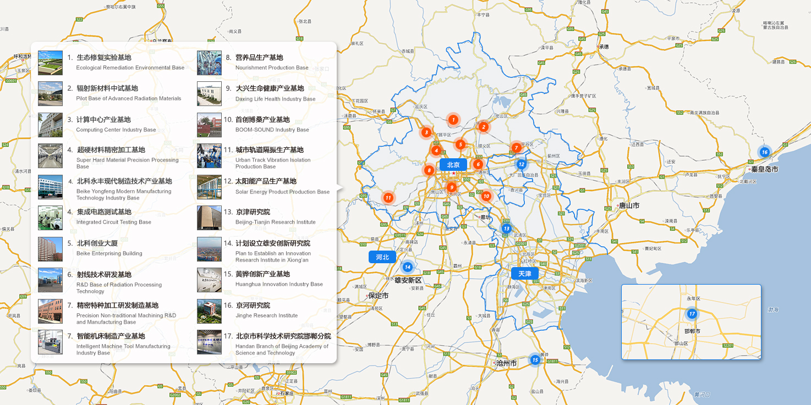Open orange map marker number 11

[388, 198]
